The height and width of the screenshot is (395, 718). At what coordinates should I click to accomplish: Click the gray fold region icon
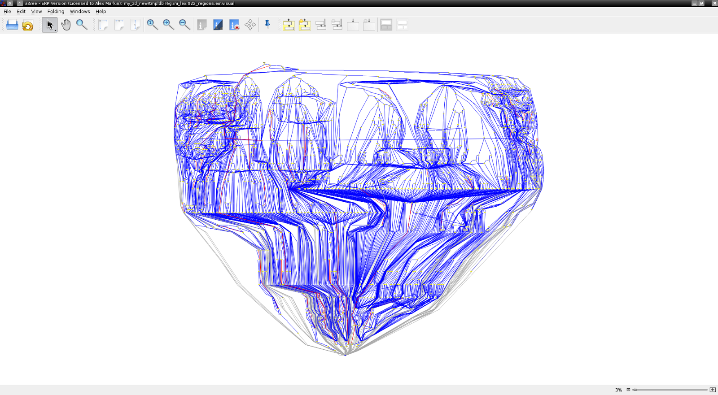click(x=321, y=25)
